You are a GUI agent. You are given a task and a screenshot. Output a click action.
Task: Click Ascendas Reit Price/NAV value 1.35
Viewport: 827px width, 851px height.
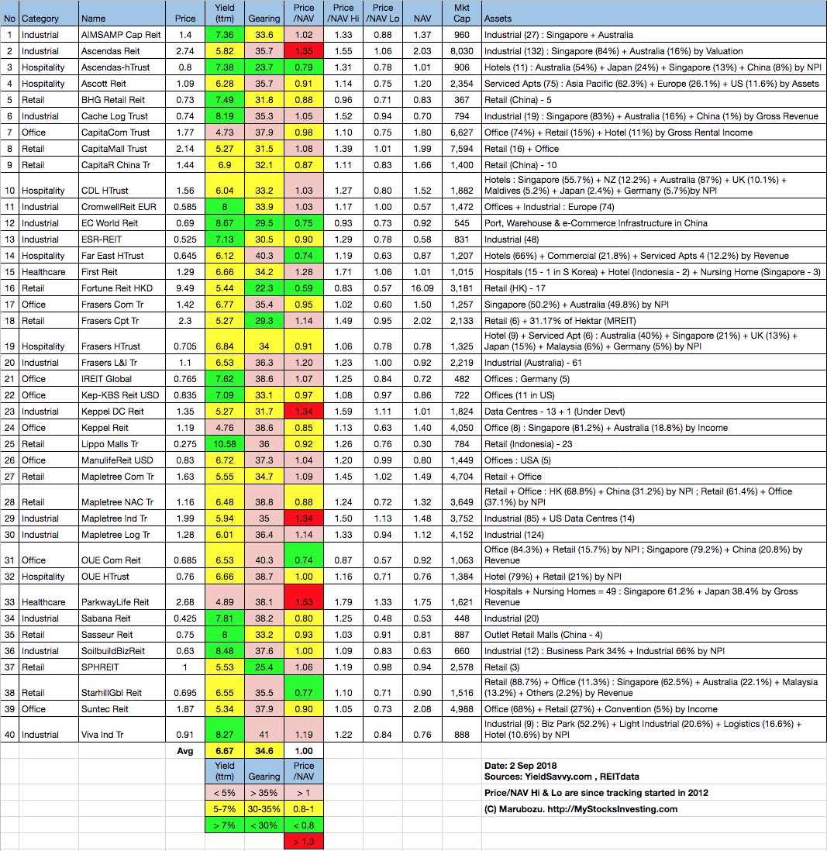(x=304, y=51)
